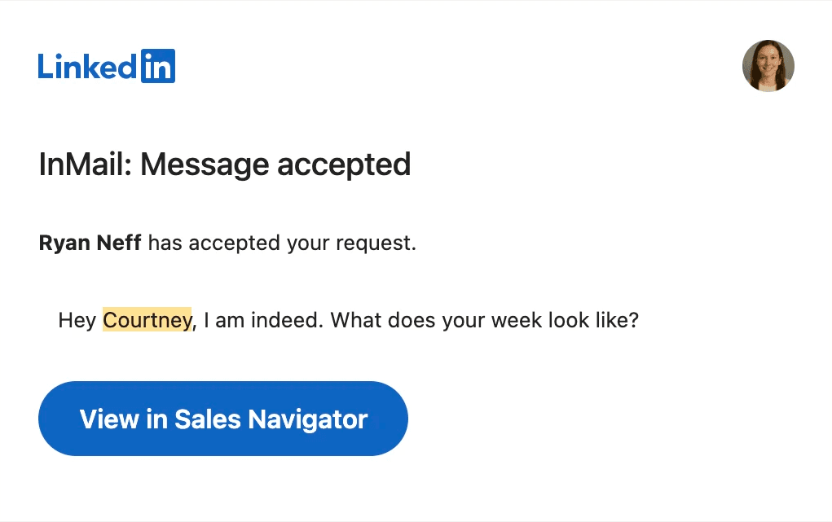Click the "InMail: Message accepted" heading
The height and width of the screenshot is (522, 832).
(x=224, y=165)
